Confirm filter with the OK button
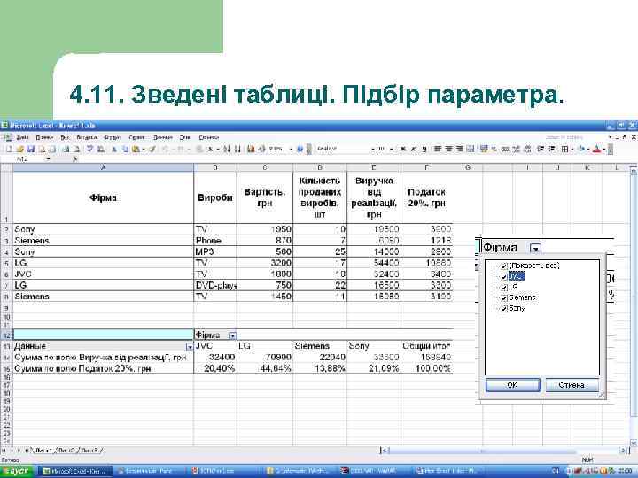This screenshot has height=478, width=638. pyautogui.click(x=513, y=385)
